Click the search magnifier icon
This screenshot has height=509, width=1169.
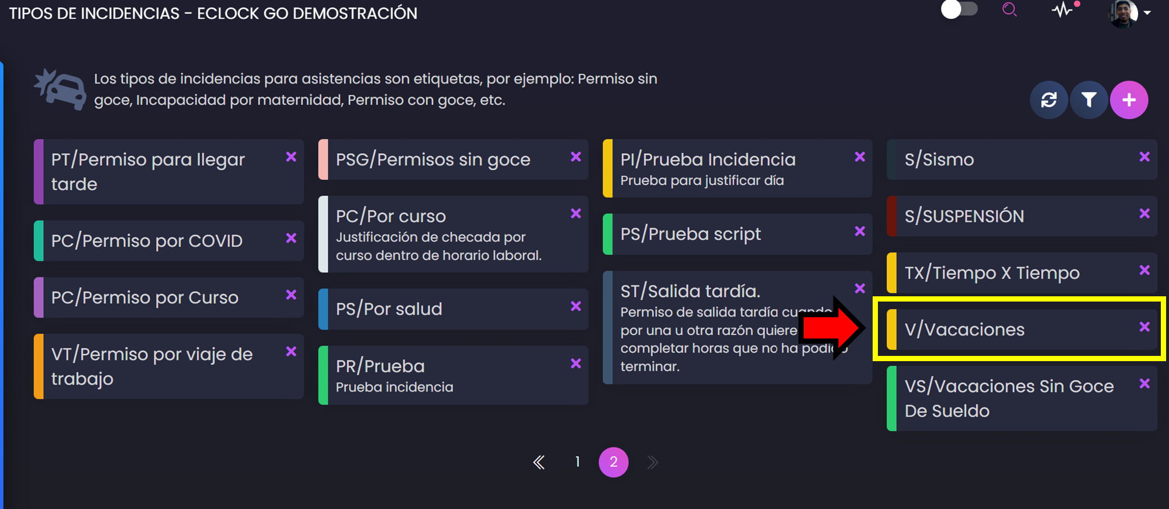1009,10
